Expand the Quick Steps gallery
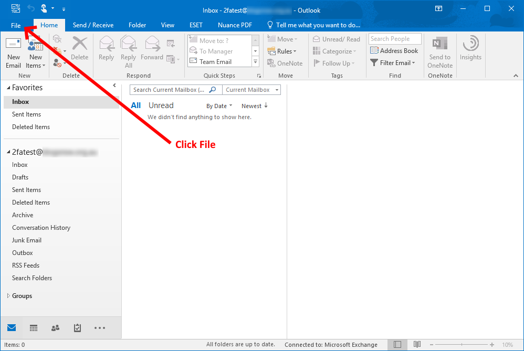The width and height of the screenshot is (524, 351). pos(255,62)
